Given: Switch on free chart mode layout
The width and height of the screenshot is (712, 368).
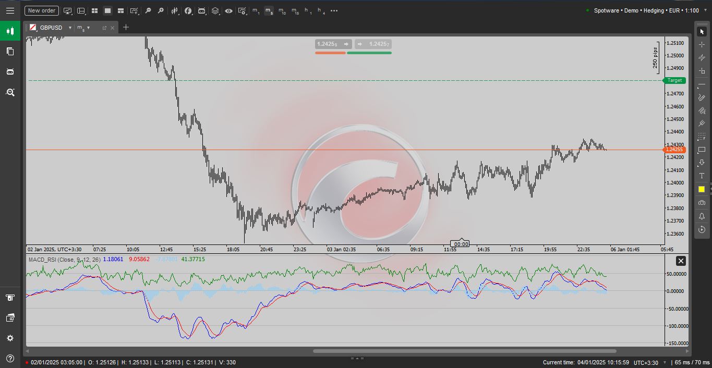Looking at the screenshot, I should click(x=67, y=10).
